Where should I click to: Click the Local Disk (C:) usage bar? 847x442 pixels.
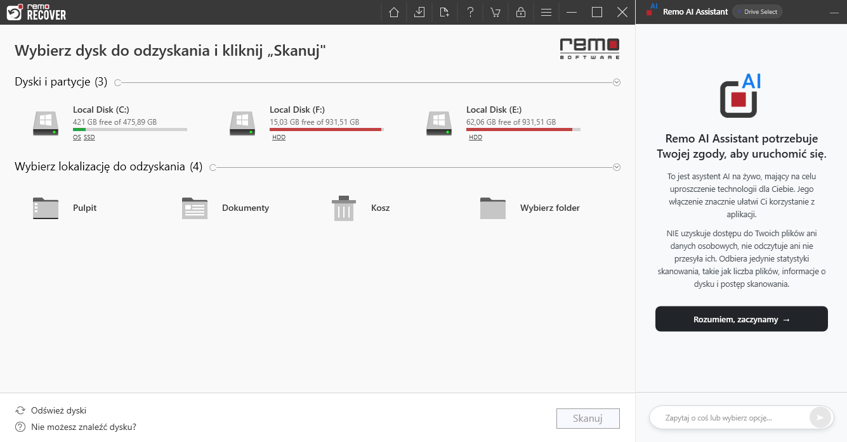click(x=130, y=129)
